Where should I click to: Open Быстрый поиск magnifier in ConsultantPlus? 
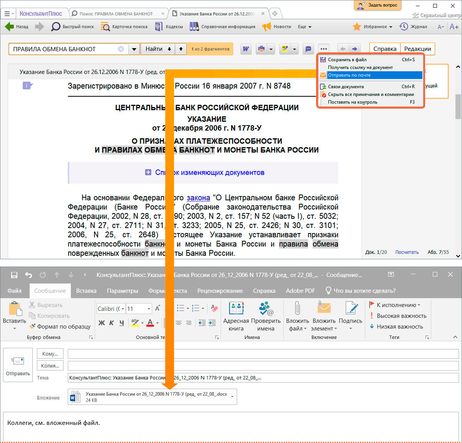click(x=73, y=27)
